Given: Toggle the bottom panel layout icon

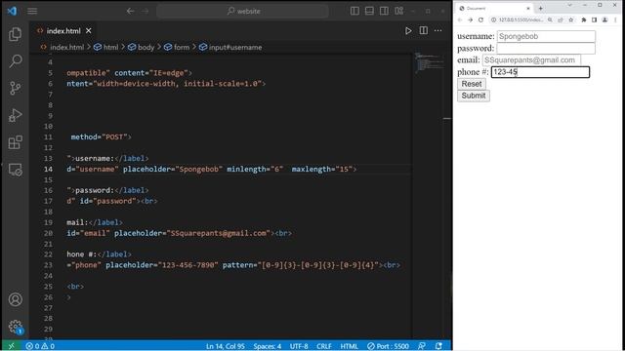Looking at the screenshot, I should 369,11.
